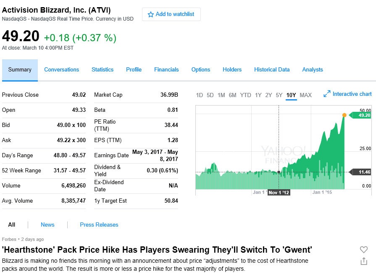This screenshot has height=280, width=376.
Task: Open the Conversations tab
Action: pos(61,70)
